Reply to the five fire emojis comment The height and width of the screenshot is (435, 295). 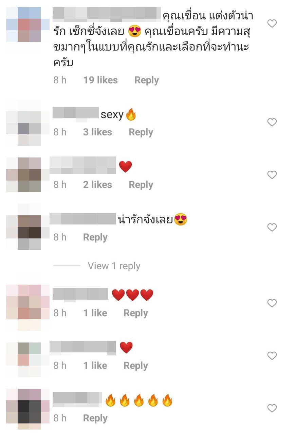point(95,418)
